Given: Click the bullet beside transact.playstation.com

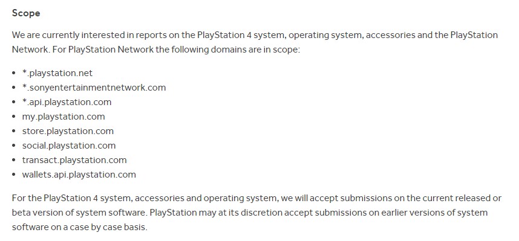Looking at the screenshot, I should 13,160.
